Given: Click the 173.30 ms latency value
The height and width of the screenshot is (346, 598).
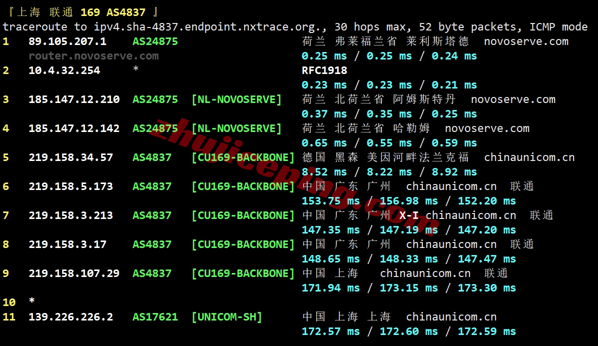Looking at the screenshot, I should click(487, 287).
